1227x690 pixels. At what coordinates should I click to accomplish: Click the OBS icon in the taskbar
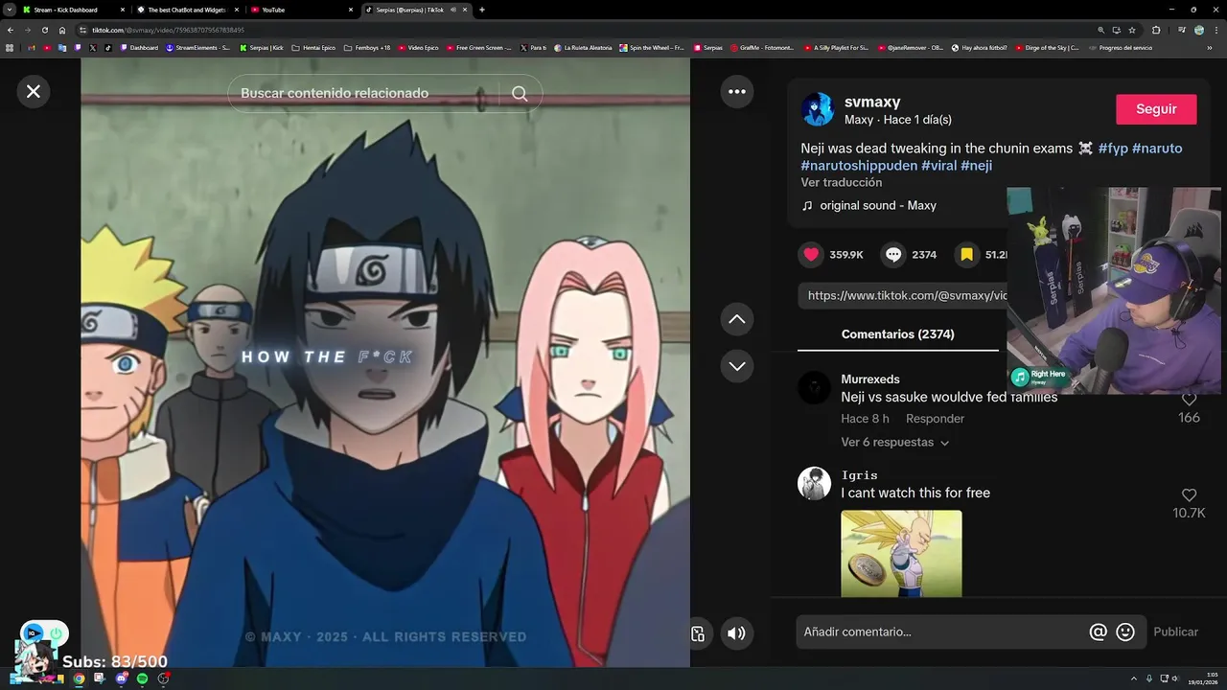[164, 678]
